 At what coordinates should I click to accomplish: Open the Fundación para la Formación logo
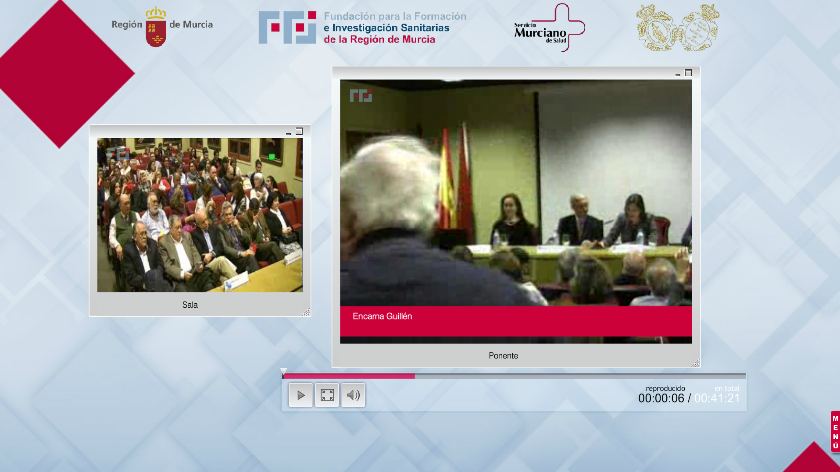coord(362,28)
